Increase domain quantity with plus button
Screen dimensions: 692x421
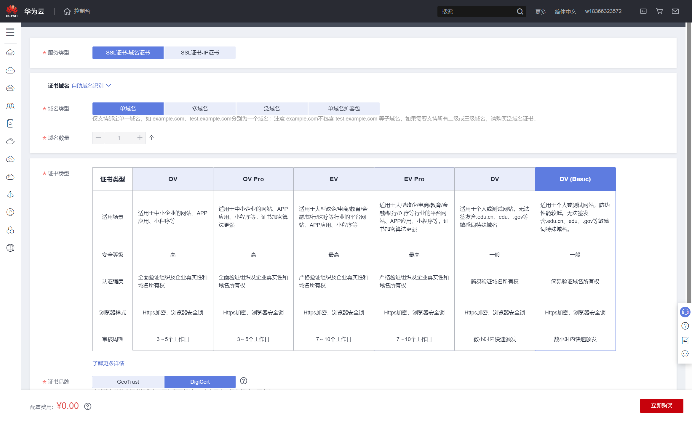pos(140,138)
